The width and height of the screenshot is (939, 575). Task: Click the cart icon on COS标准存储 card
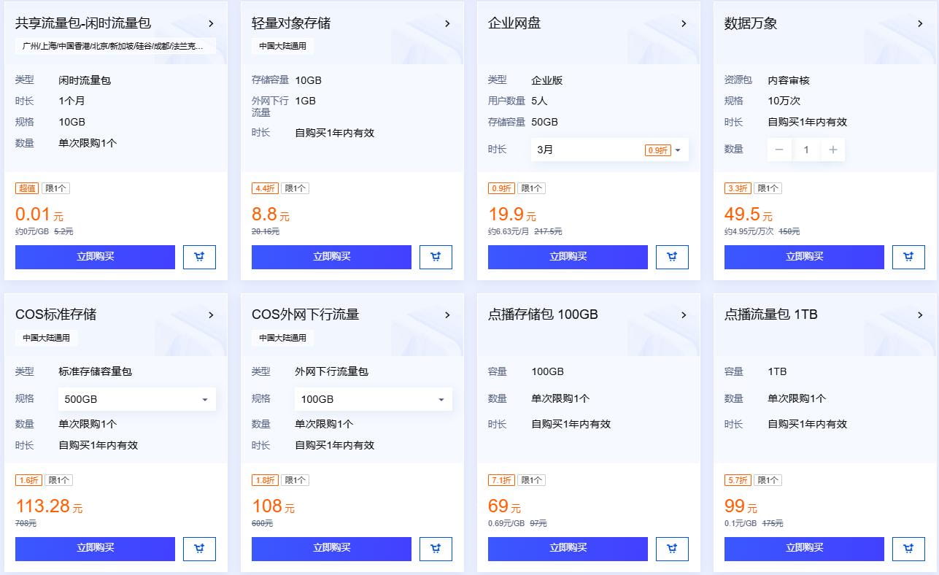pos(199,549)
